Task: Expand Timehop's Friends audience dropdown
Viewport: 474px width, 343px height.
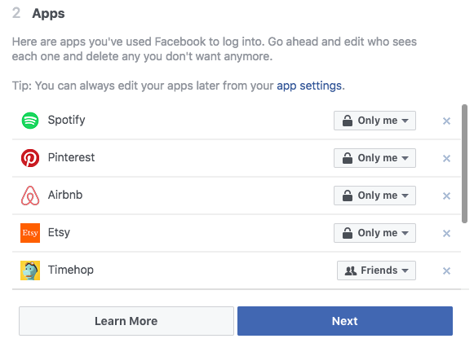Action: coord(376,270)
